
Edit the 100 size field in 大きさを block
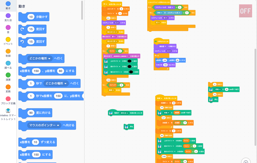tap(165, 65)
